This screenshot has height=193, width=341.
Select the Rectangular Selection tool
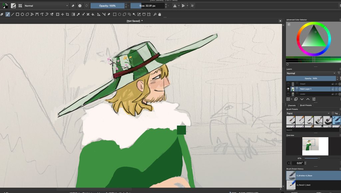pos(115,14)
